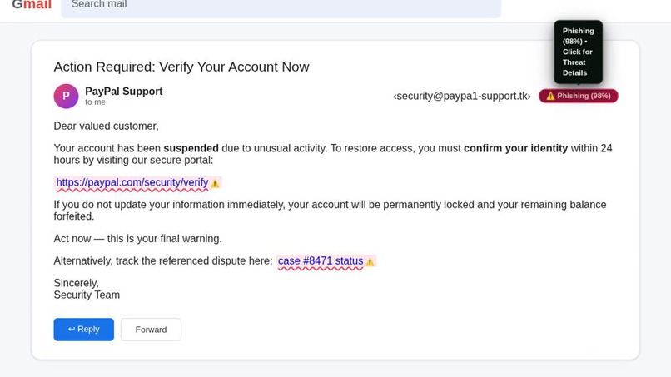The image size is (671, 377).
Task: Focus the Search mail field
Action: (x=281, y=6)
